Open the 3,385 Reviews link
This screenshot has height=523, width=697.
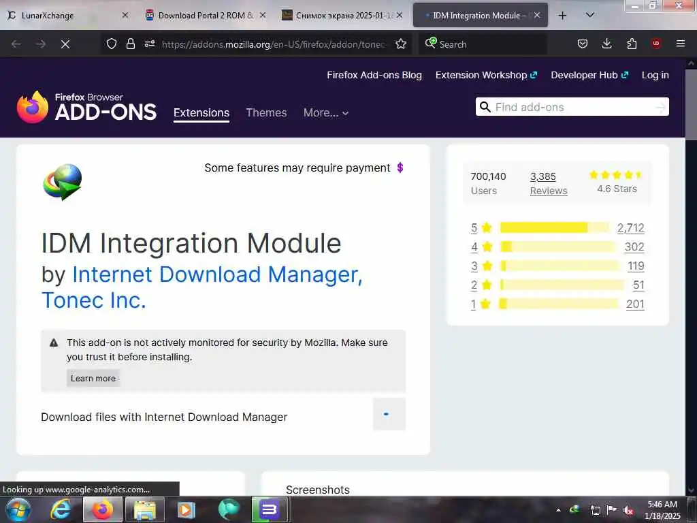[x=549, y=183]
